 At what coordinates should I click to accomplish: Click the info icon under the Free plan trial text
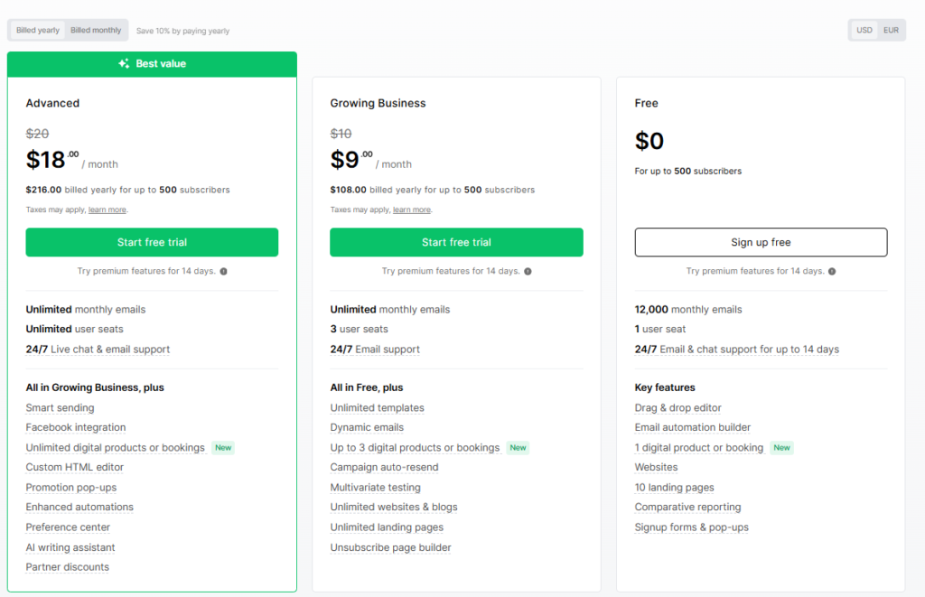click(x=832, y=271)
